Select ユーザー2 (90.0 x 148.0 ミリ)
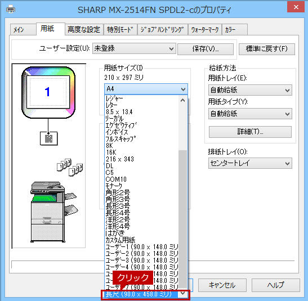Image resolution: width=308 pixels, height=301 pixels. (141, 253)
